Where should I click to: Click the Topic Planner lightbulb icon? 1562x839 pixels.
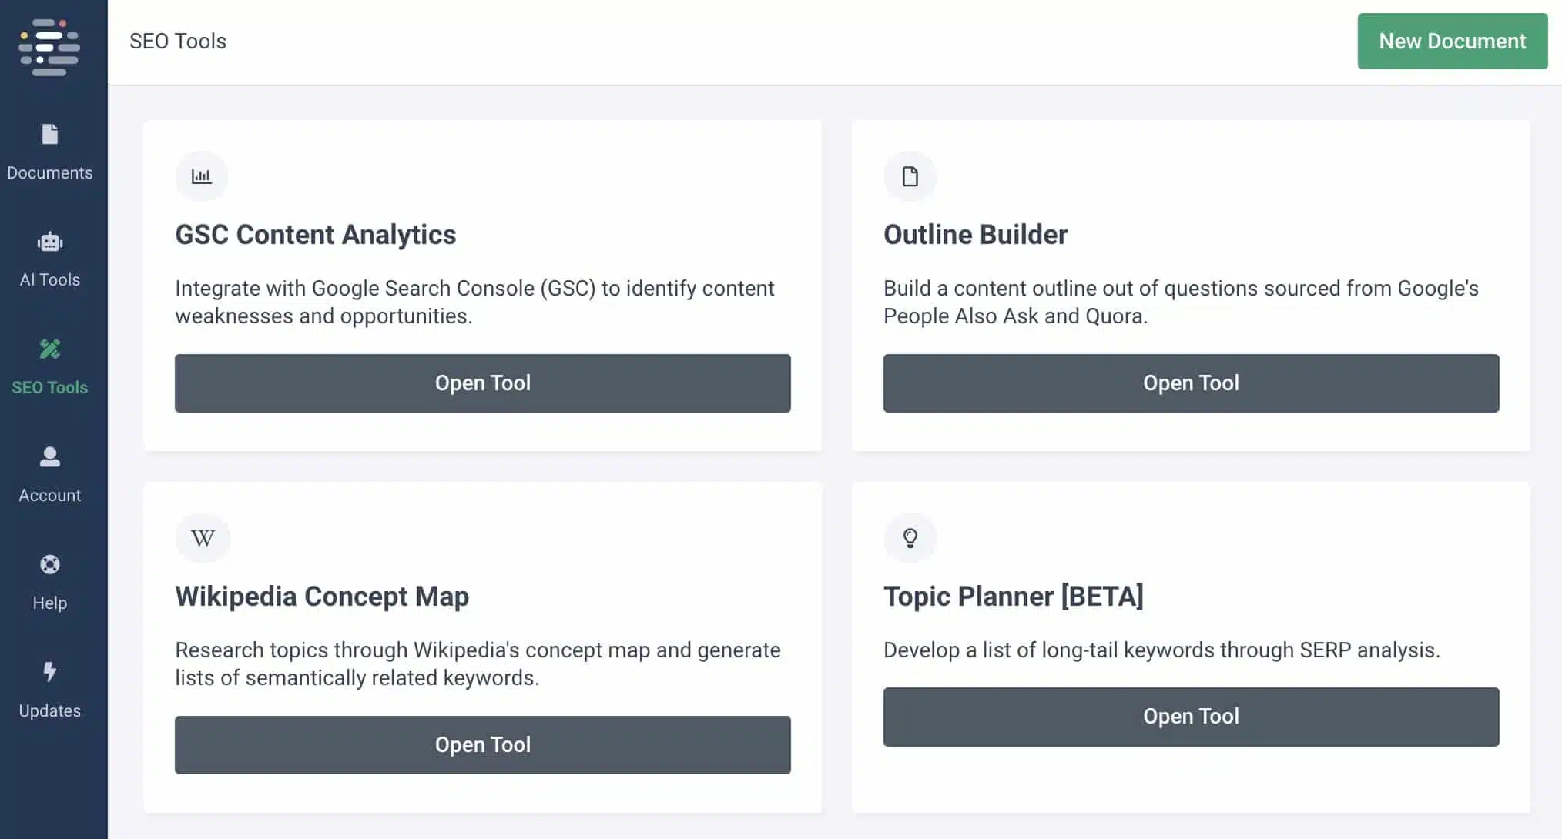910,538
